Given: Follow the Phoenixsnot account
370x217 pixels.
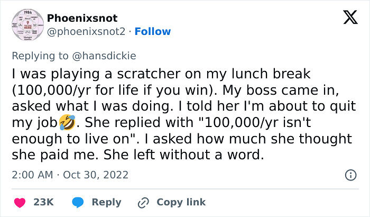Looking at the screenshot, I should [x=153, y=32].
